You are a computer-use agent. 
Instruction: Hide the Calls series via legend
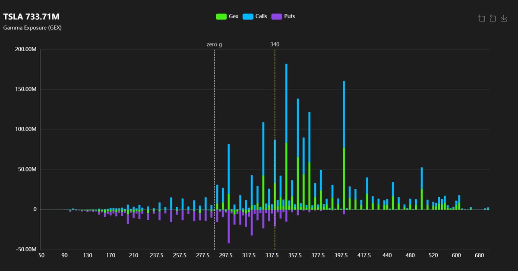click(255, 16)
